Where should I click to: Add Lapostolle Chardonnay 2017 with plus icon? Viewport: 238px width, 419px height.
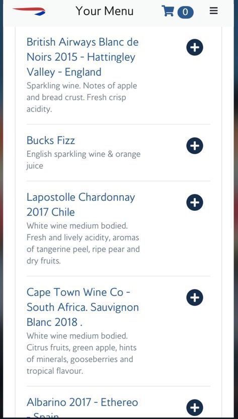(195, 202)
